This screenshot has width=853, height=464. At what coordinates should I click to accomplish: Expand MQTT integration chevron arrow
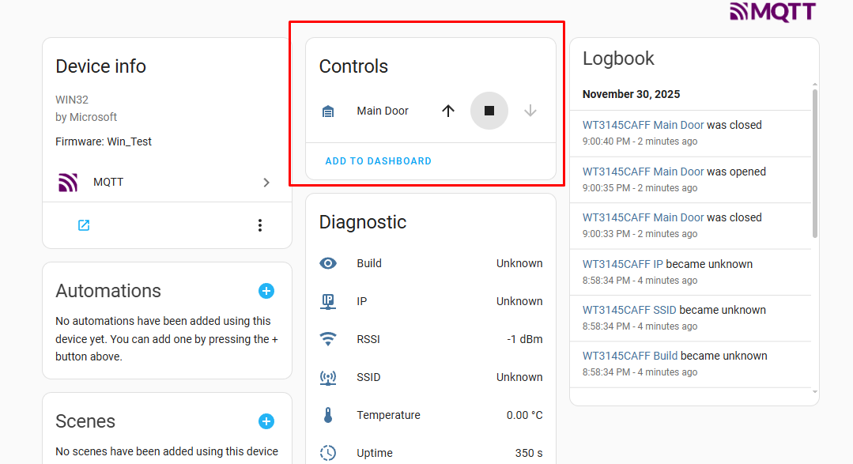[266, 183]
